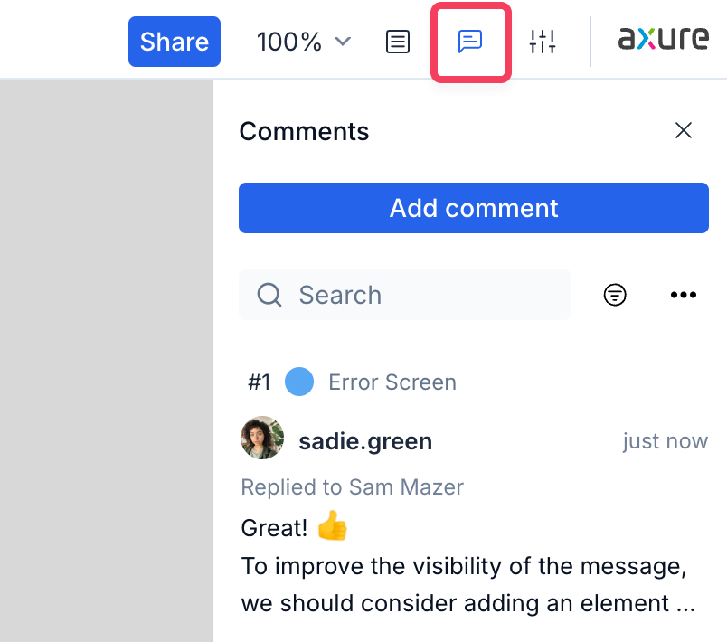
Task: Close the Comments panel
Action: pos(684,131)
